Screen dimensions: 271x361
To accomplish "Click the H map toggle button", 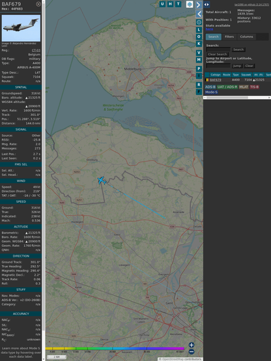I will [170, 4].
